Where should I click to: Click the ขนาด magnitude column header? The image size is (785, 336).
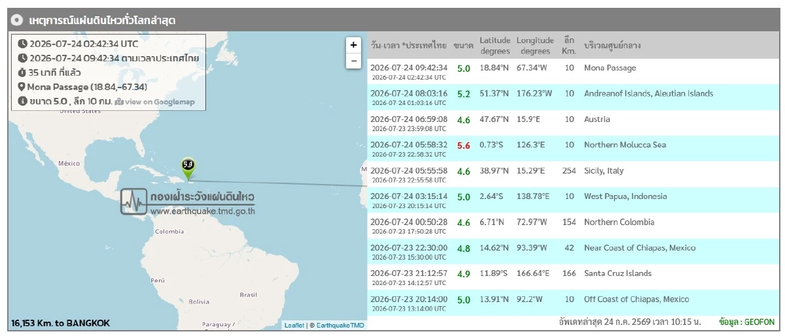pyautogui.click(x=463, y=46)
